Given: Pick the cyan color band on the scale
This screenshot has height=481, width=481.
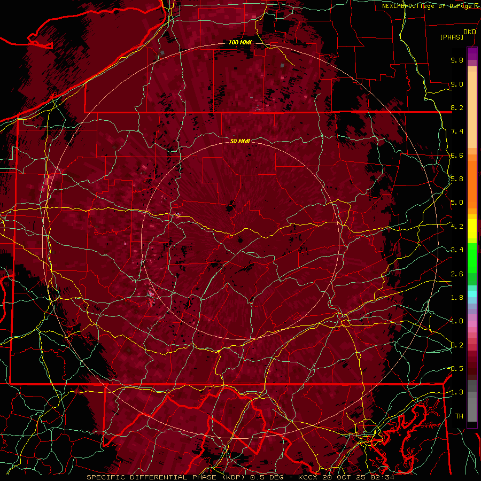Looking at the screenshot, I should pyautogui.click(x=472, y=294).
